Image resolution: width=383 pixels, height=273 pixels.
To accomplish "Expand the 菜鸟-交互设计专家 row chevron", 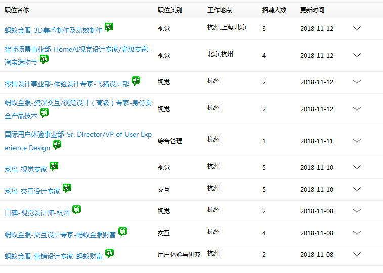I will 357,189.
